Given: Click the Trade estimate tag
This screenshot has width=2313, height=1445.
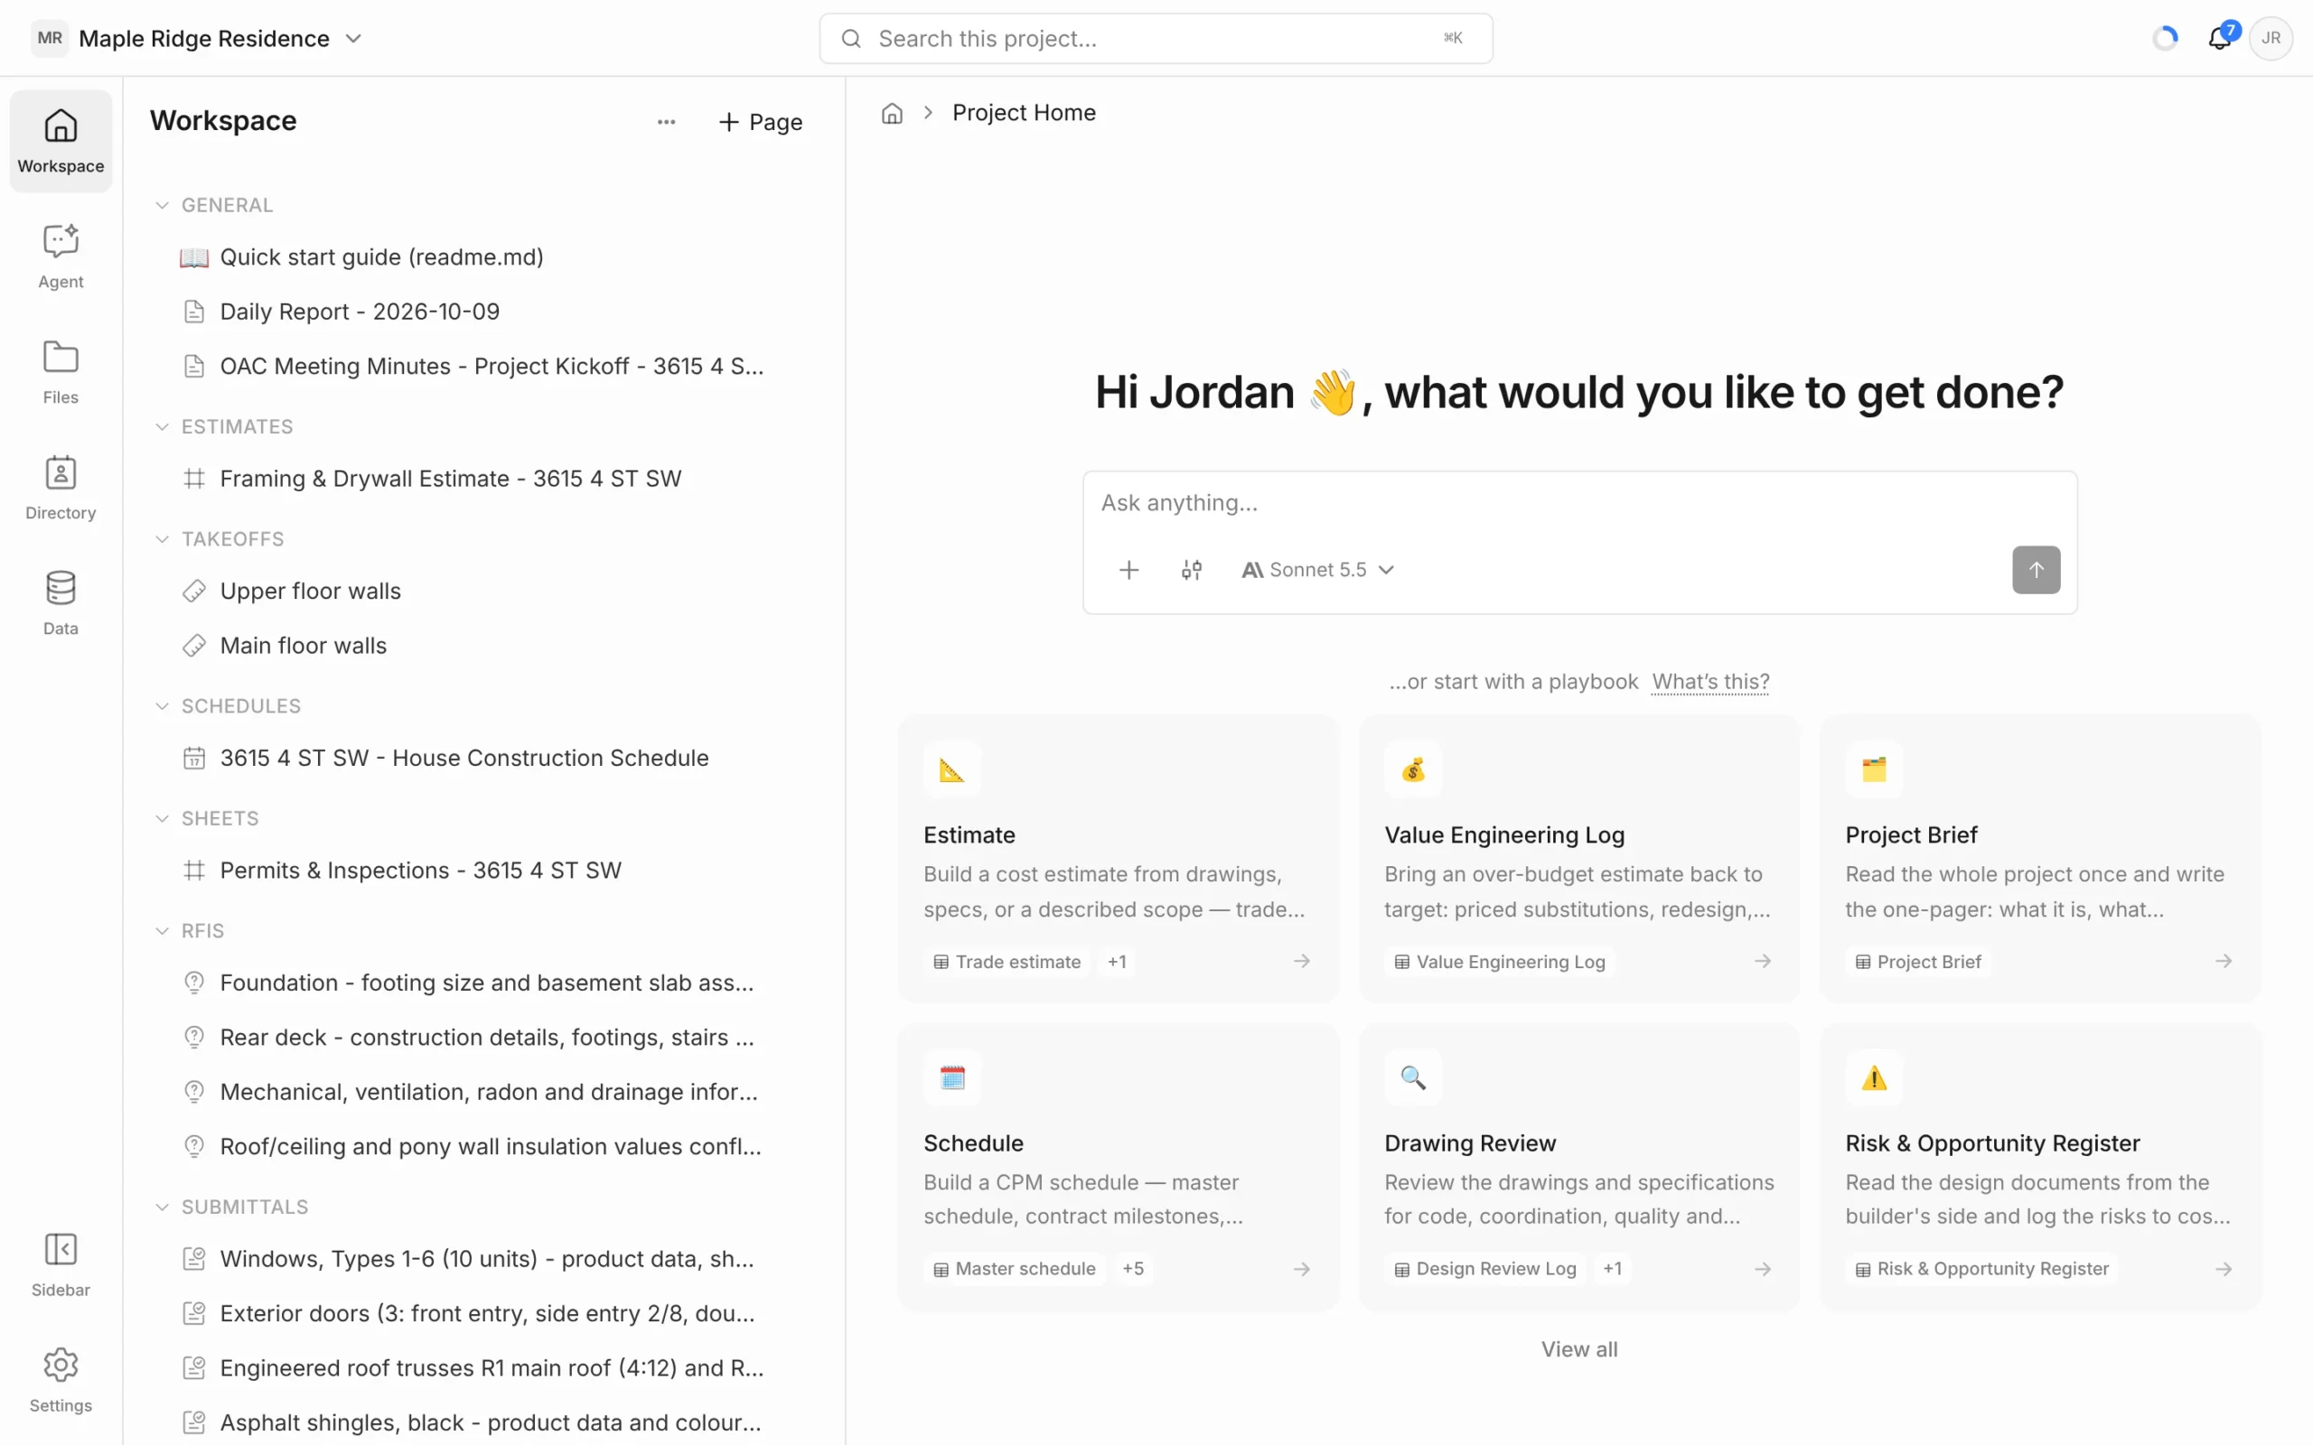Looking at the screenshot, I should click(x=1007, y=962).
